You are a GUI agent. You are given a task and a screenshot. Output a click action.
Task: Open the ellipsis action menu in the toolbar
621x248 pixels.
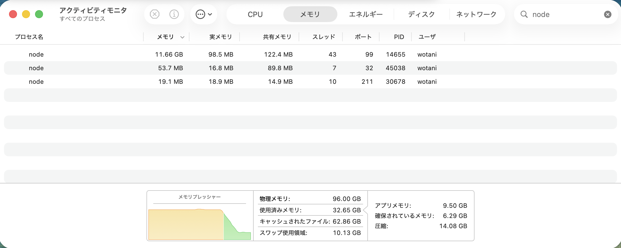(204, 14)
